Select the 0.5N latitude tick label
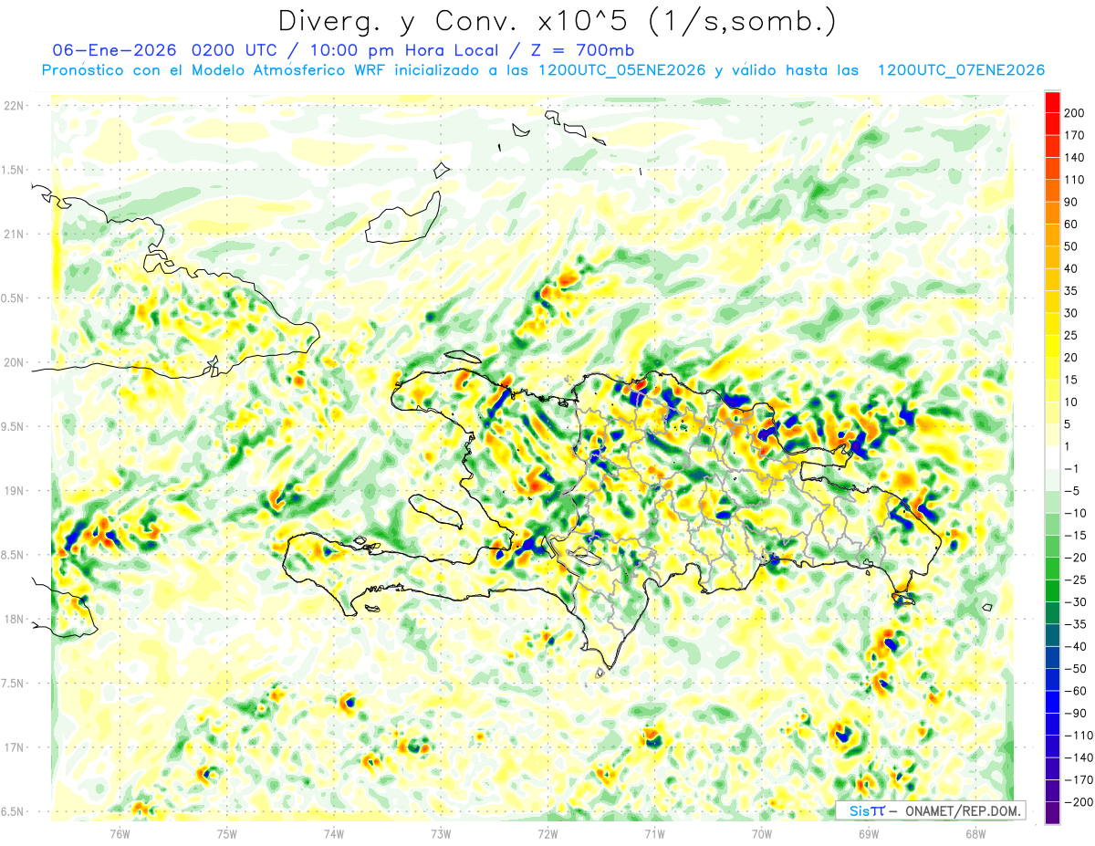Viewport: 1095px width, 846px height. coord(14,298)
